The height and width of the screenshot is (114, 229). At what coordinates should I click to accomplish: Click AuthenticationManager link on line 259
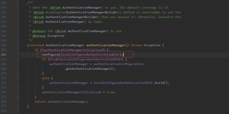tap(65, 22)
